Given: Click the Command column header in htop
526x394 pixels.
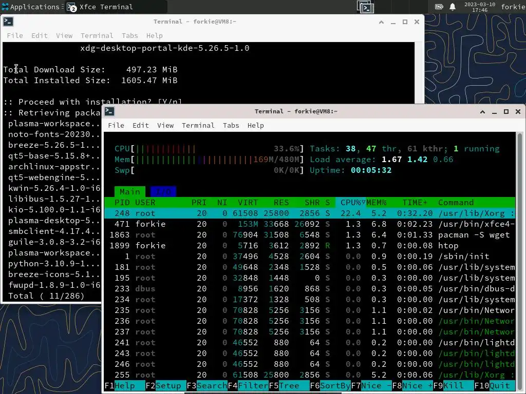Looking at the screenshot, I should click(x=456, y=202).
